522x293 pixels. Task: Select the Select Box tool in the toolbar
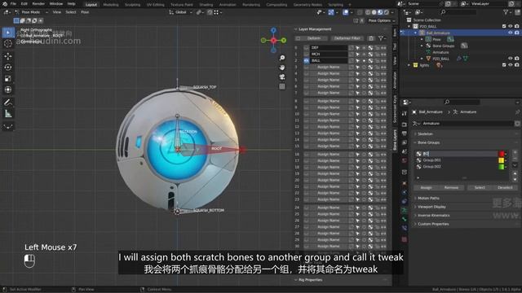[8, 33]
